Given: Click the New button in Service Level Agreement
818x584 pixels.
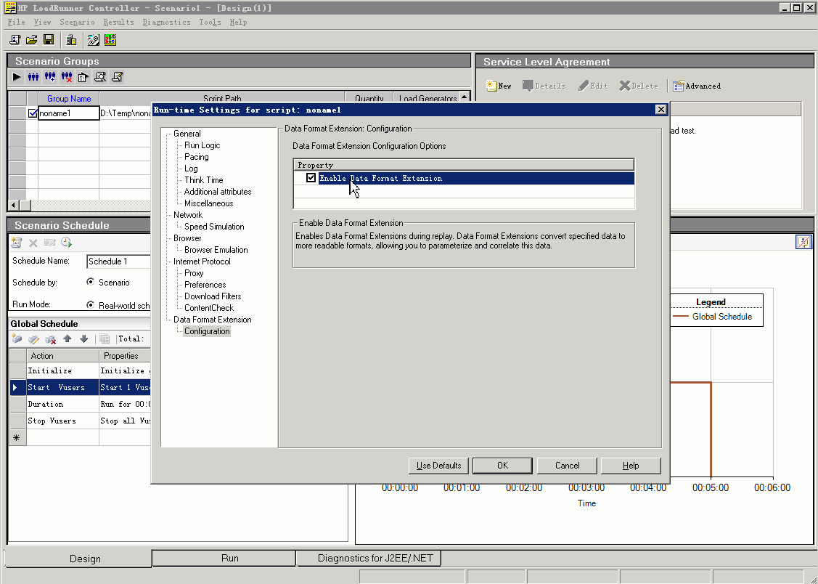Looking at the screenshot, I should (x=499, y=86).
